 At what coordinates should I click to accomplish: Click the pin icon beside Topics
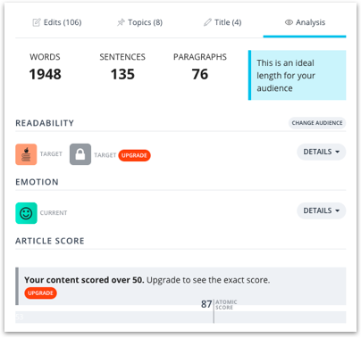pos(121,22)
